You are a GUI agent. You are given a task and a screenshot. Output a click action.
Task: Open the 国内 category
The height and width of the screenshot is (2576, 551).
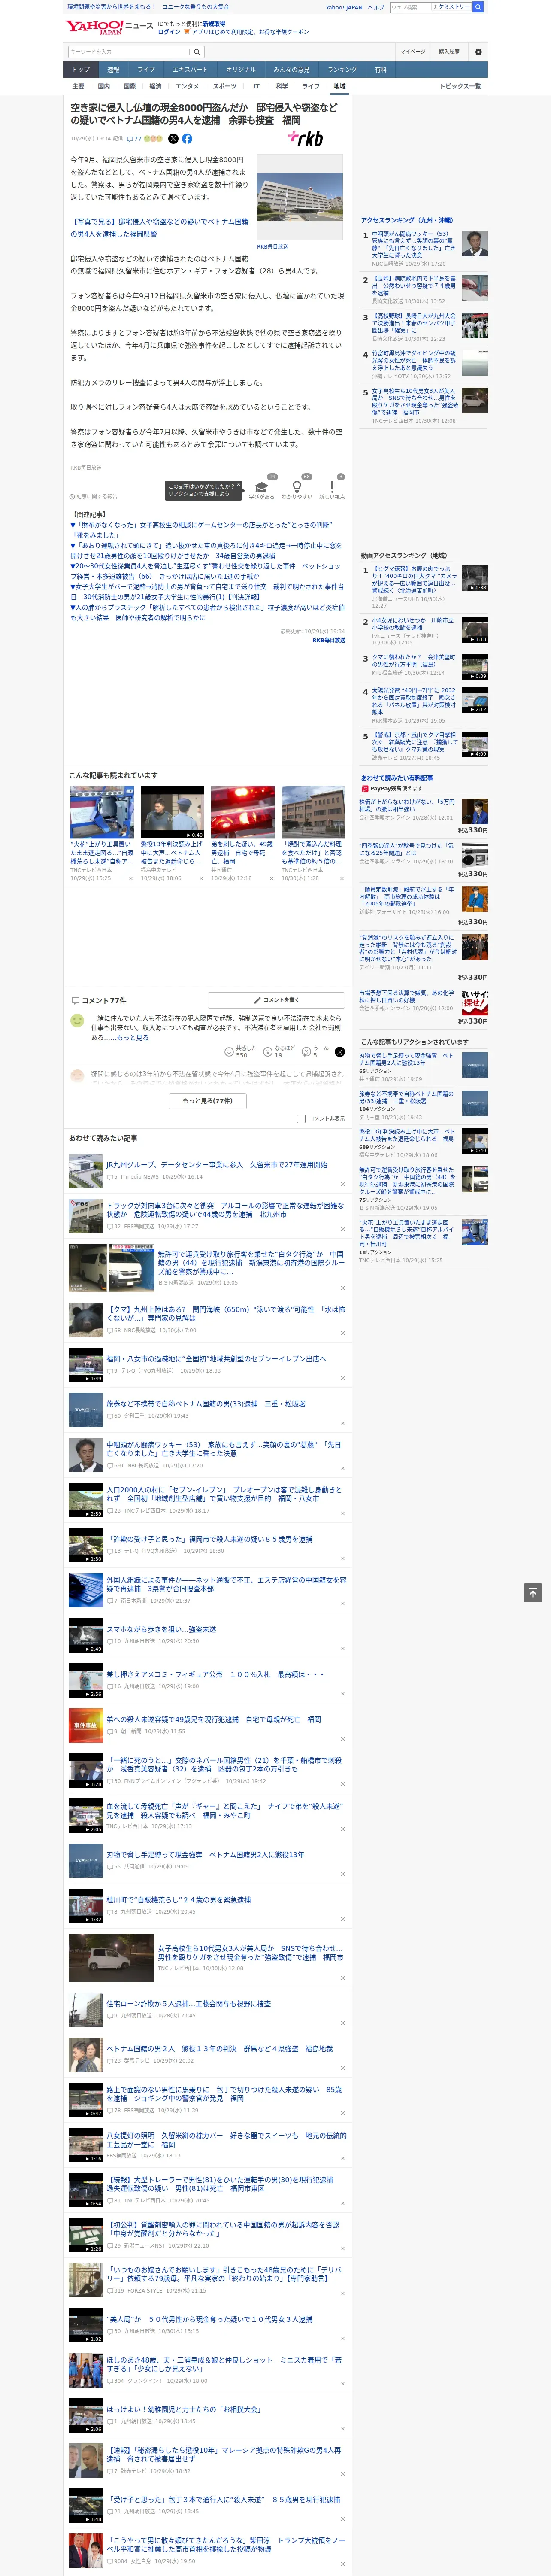pos(103,86)
